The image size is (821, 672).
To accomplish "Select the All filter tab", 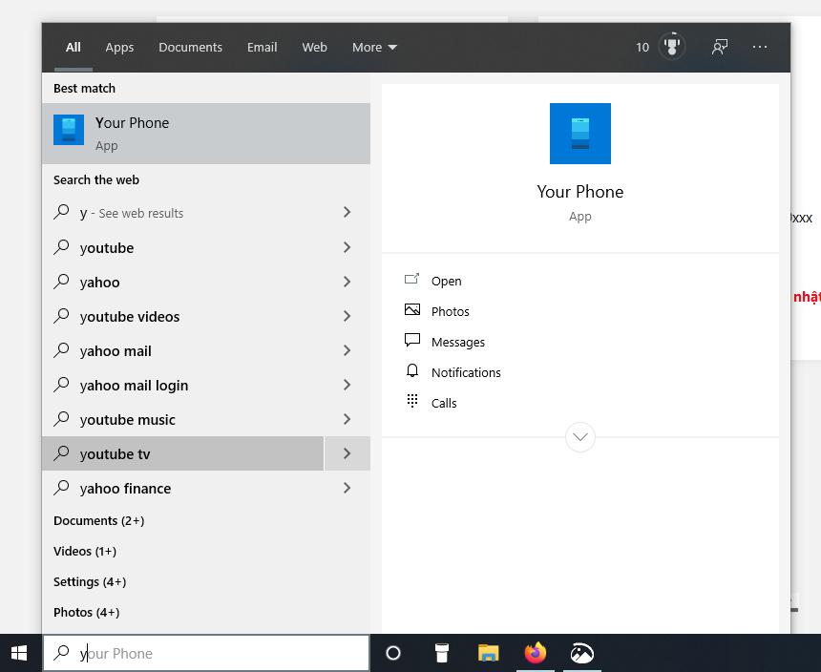I will coord(74,47).
